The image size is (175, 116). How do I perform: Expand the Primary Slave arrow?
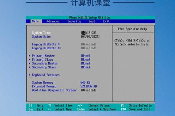coord(29,59)
